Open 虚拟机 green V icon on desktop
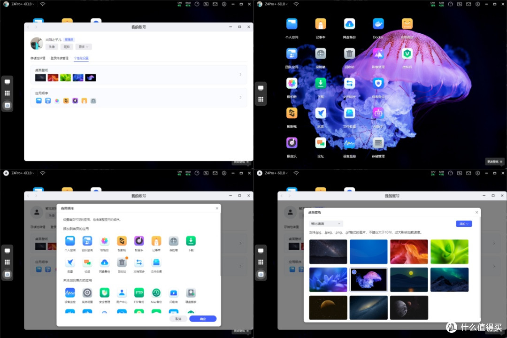 (407, 54)
